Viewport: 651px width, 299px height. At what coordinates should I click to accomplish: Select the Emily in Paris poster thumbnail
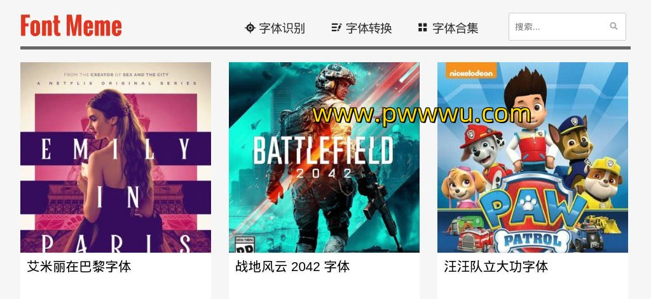click(116, 157)
